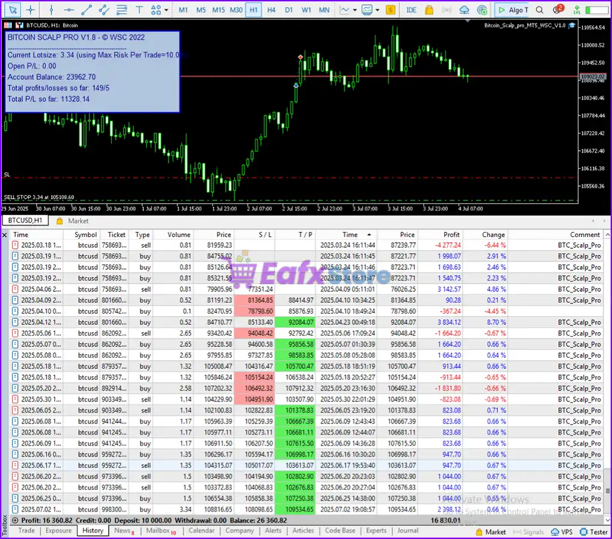Open the VPS cloud icon in toolbar
The image size is (612, 539).
464,10
